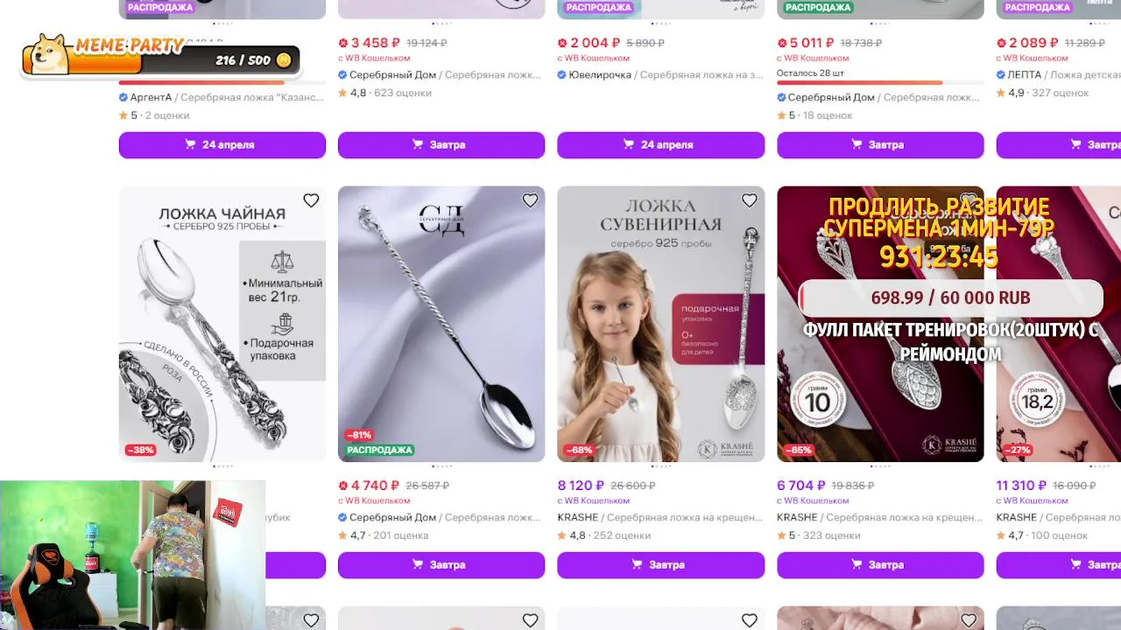Screen dimensions: 1121x630
Task: Open the Ювелирочка seller link
Action: click(x=600, y=75)
